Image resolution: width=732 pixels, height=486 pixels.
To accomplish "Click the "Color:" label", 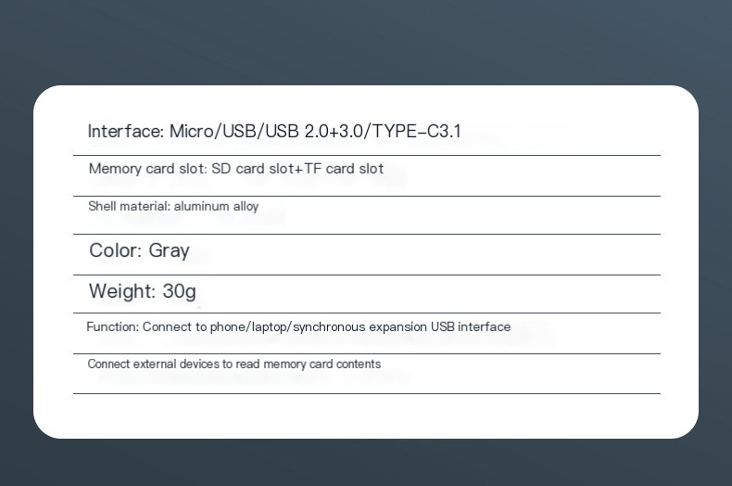I will (x=116, y=250).
